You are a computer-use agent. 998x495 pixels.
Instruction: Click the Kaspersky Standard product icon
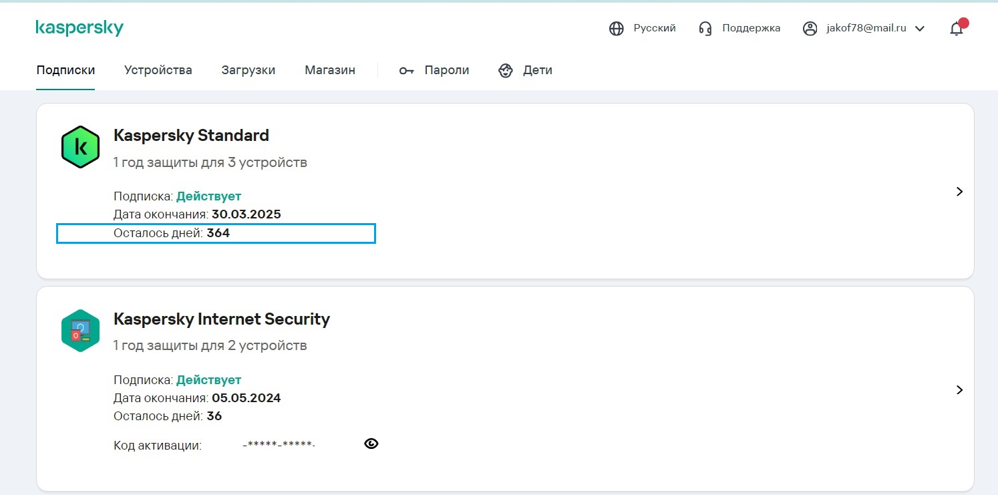80,147
